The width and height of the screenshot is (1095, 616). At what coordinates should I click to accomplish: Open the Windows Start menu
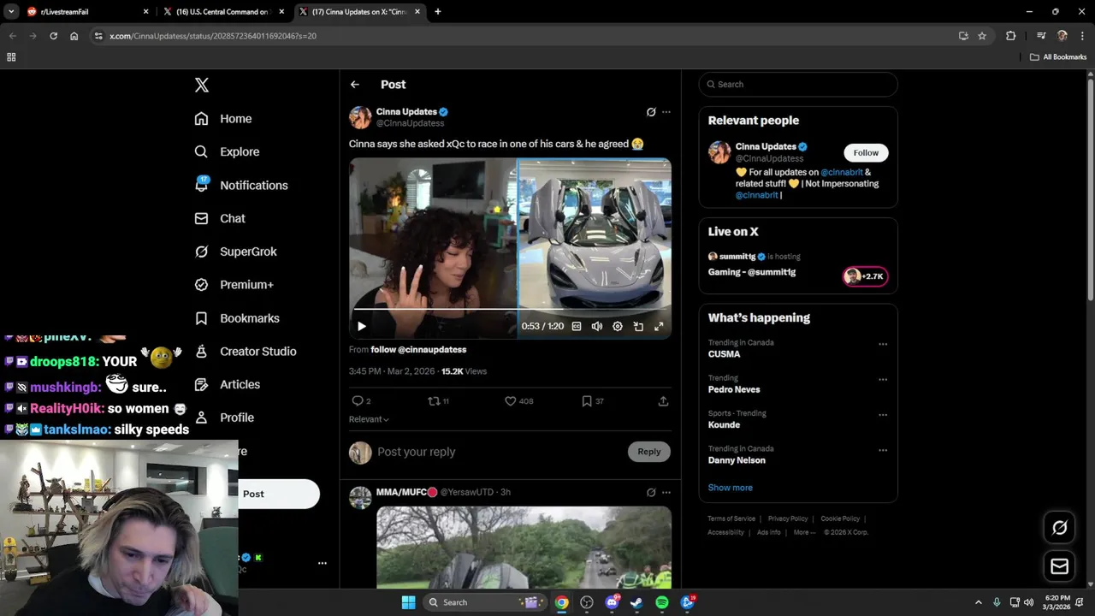pos(409,602)
